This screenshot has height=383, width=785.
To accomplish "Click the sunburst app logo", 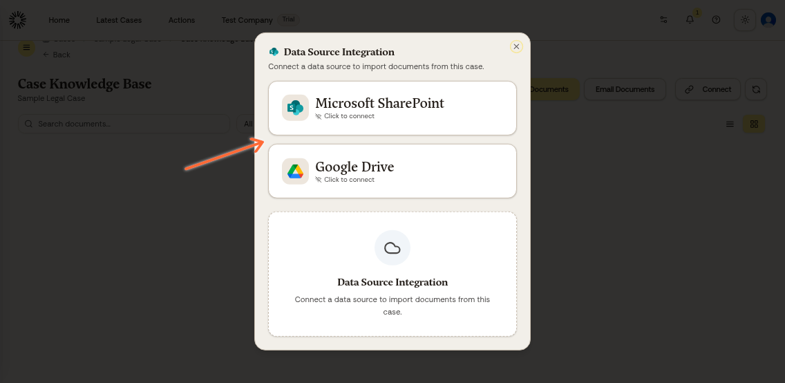I will (17, 20).
